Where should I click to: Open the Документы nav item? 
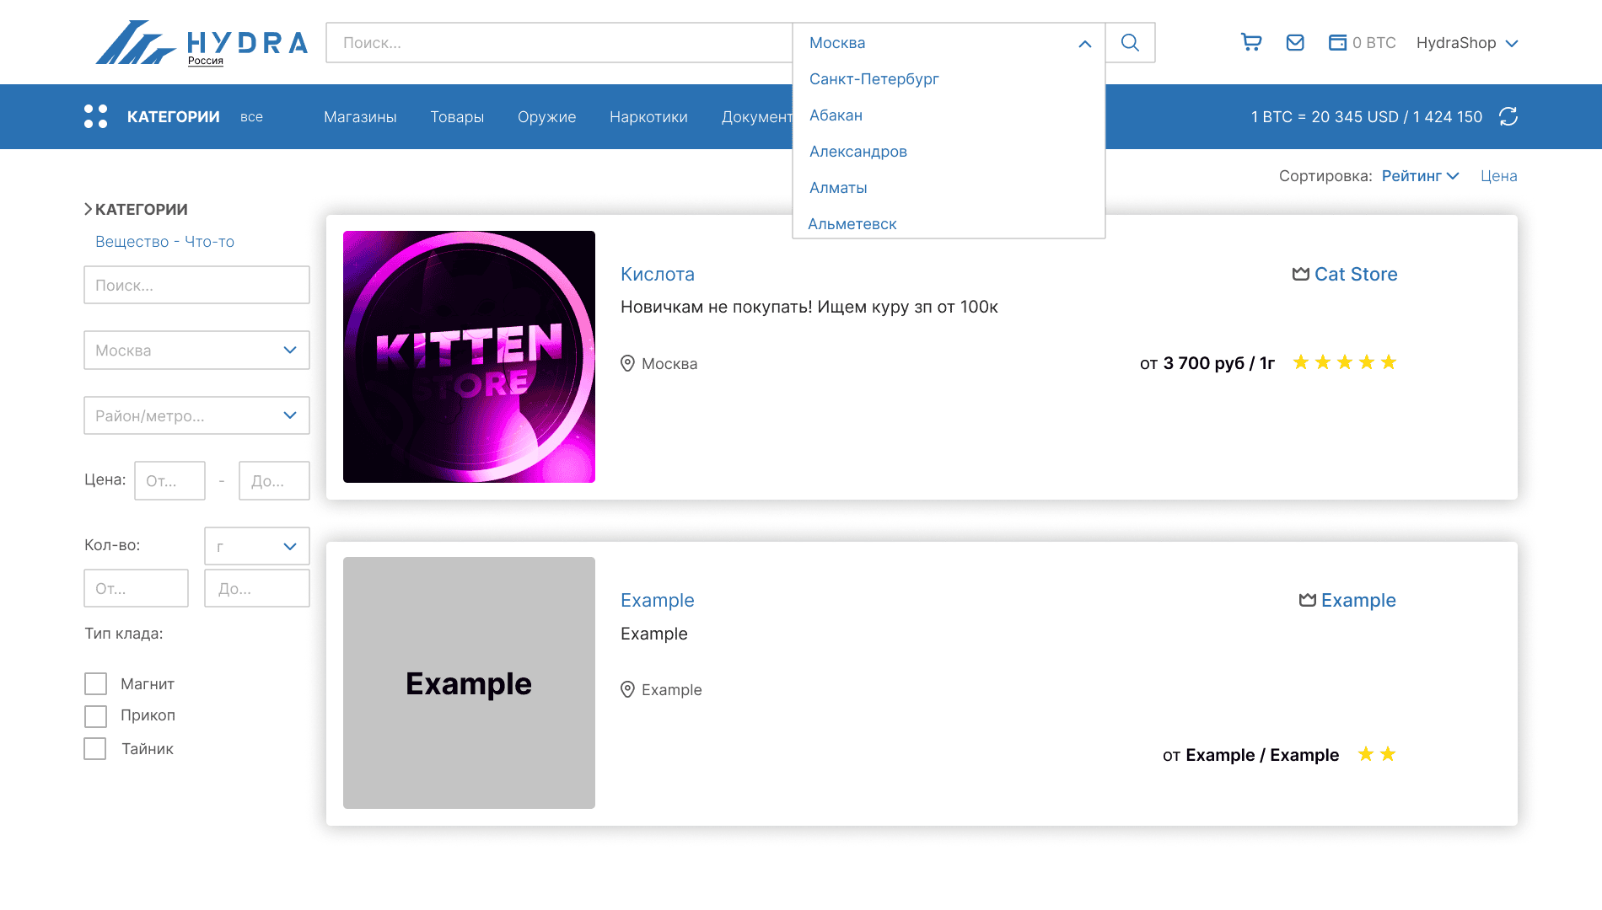[x=756, y=117]
